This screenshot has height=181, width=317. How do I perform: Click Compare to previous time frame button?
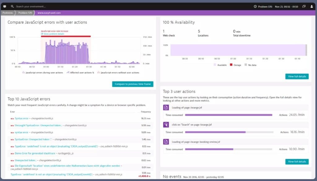coord(133,84)
